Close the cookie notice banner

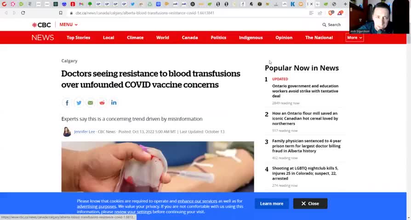310,203
